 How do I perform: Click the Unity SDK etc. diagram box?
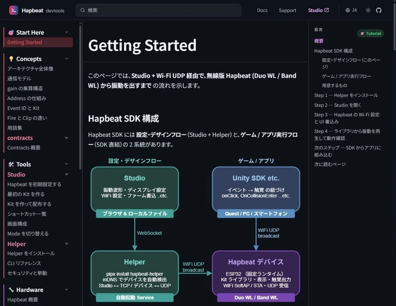[x=256, y=189]
